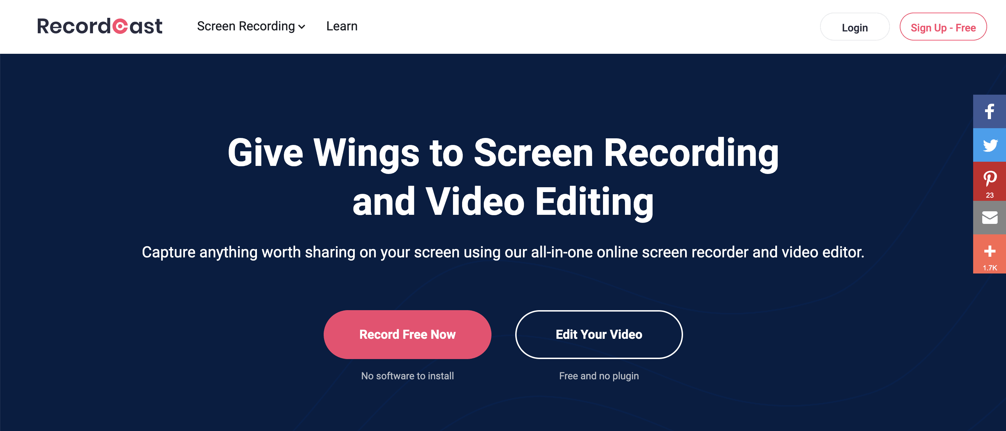Share the page on Twitter

click(x=989, y=145)
